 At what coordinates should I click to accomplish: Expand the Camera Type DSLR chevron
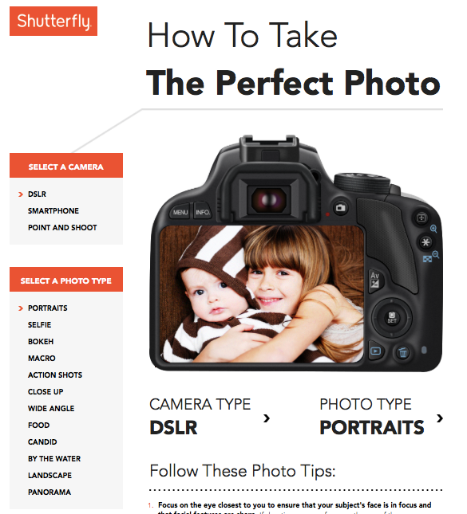point(267,418)
